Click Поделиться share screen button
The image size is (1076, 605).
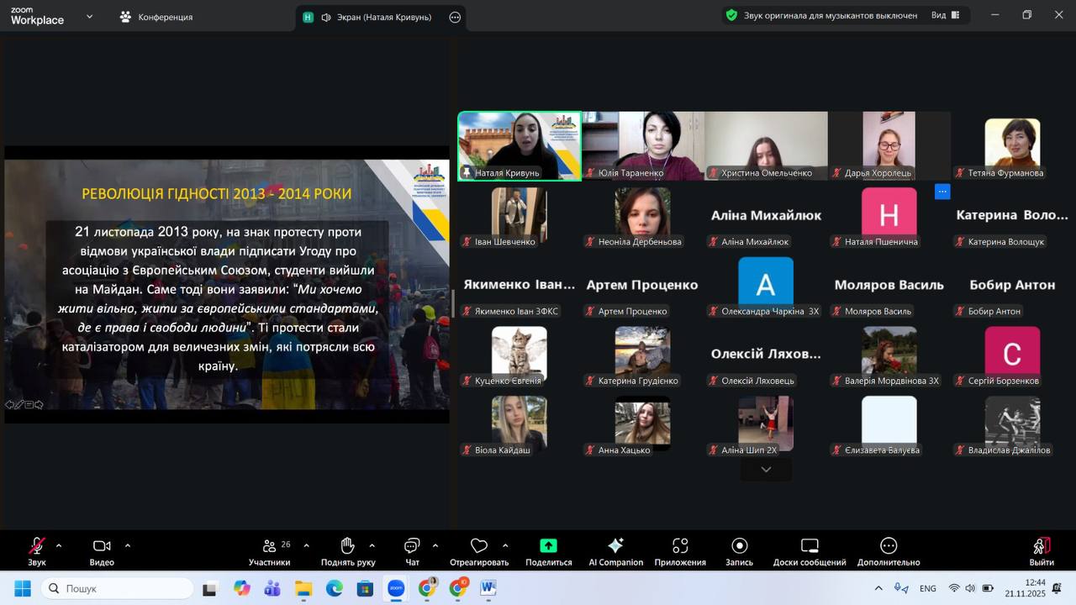pos(548,550)
